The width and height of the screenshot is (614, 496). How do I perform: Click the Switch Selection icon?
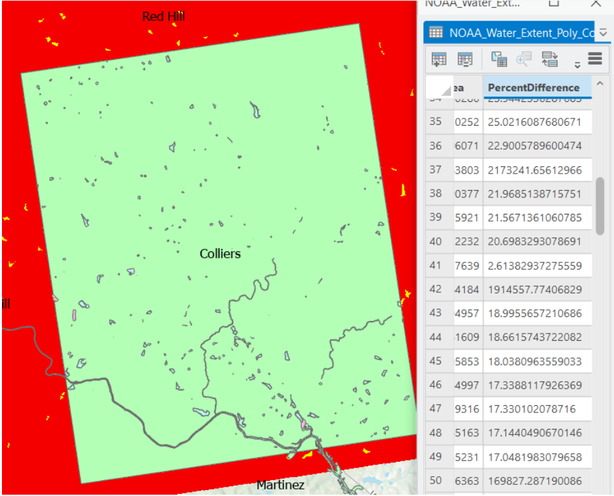(550, 60)
